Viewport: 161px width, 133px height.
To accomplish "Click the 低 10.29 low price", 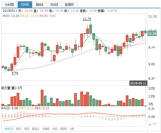I will coord(56,11).
